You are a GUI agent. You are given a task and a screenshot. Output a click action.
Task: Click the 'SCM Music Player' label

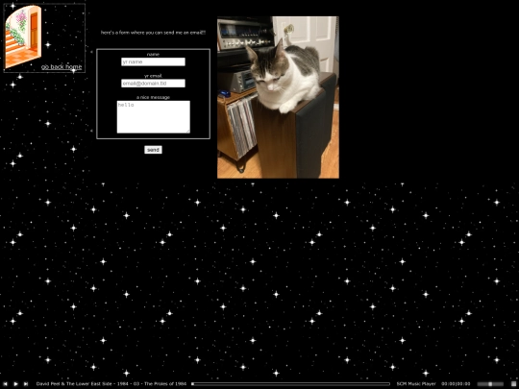coord(416,383)
